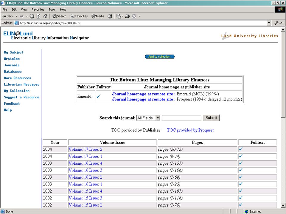Click the Fulltext checkmark for Emerald publisher
The height and width of the screenshot is (214, 286).
(x=99, y=96)
